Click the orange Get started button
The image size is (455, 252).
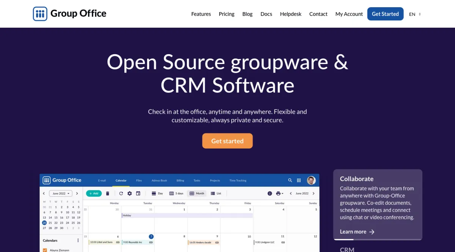pos(227,141)
